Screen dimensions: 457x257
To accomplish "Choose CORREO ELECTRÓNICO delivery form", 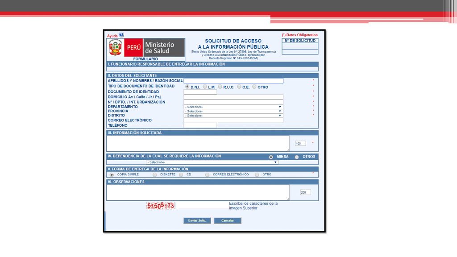I will [x=207, y=175].
